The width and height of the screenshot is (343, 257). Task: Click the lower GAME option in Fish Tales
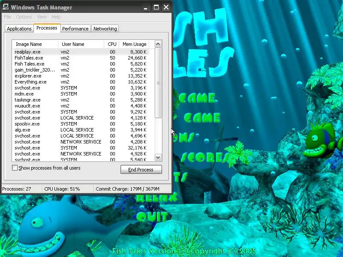click(x=202, y=117)
